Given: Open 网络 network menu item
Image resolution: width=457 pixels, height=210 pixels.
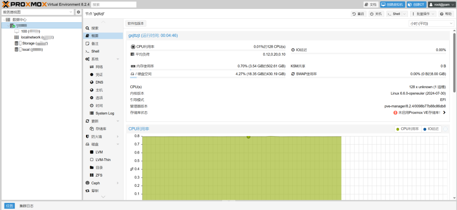Looking at the screenshot, I should [103, 67].
